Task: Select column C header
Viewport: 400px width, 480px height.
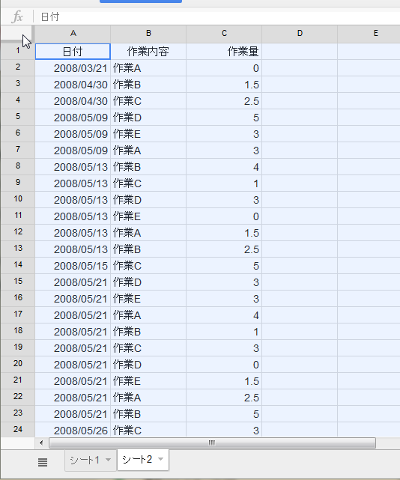Action: tap(224, 34)
